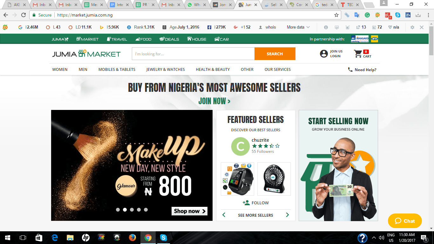Follow the JOIN NOW link

[x=214, y=101]
